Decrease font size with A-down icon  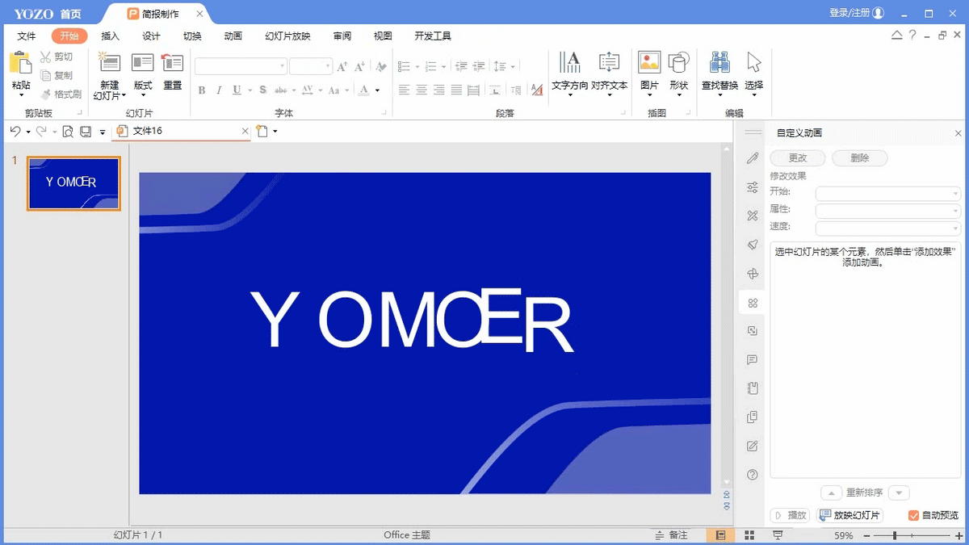360,67
